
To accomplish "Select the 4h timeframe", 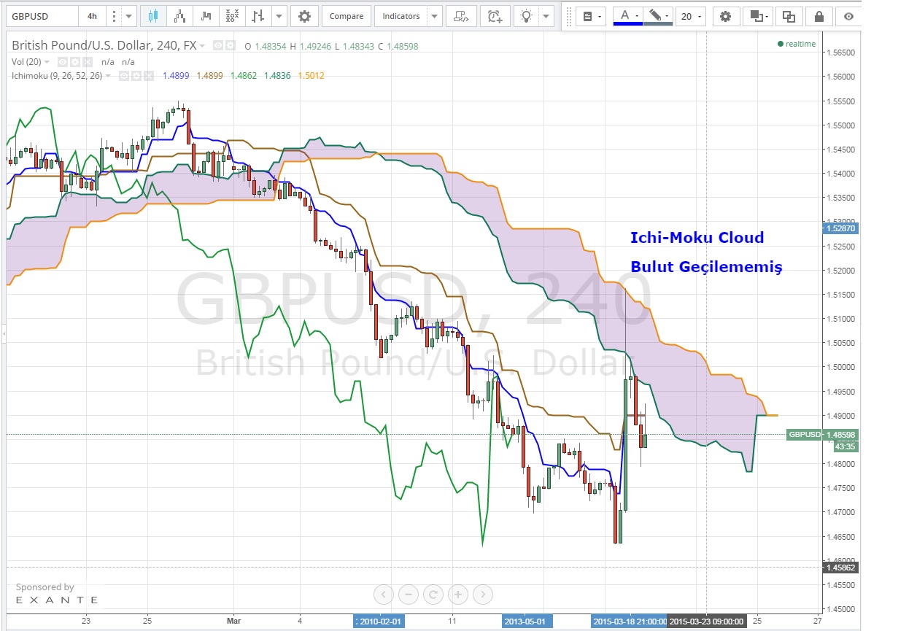I will point(92,16).
